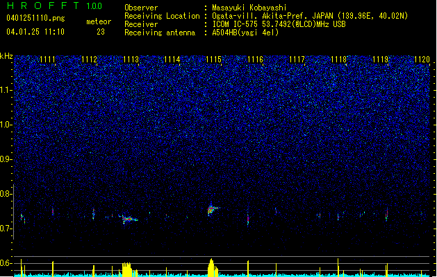This screenshot has height=277, width=437.
Task: Click the yellow intensity spike below 1118
Action: point(338,267)
